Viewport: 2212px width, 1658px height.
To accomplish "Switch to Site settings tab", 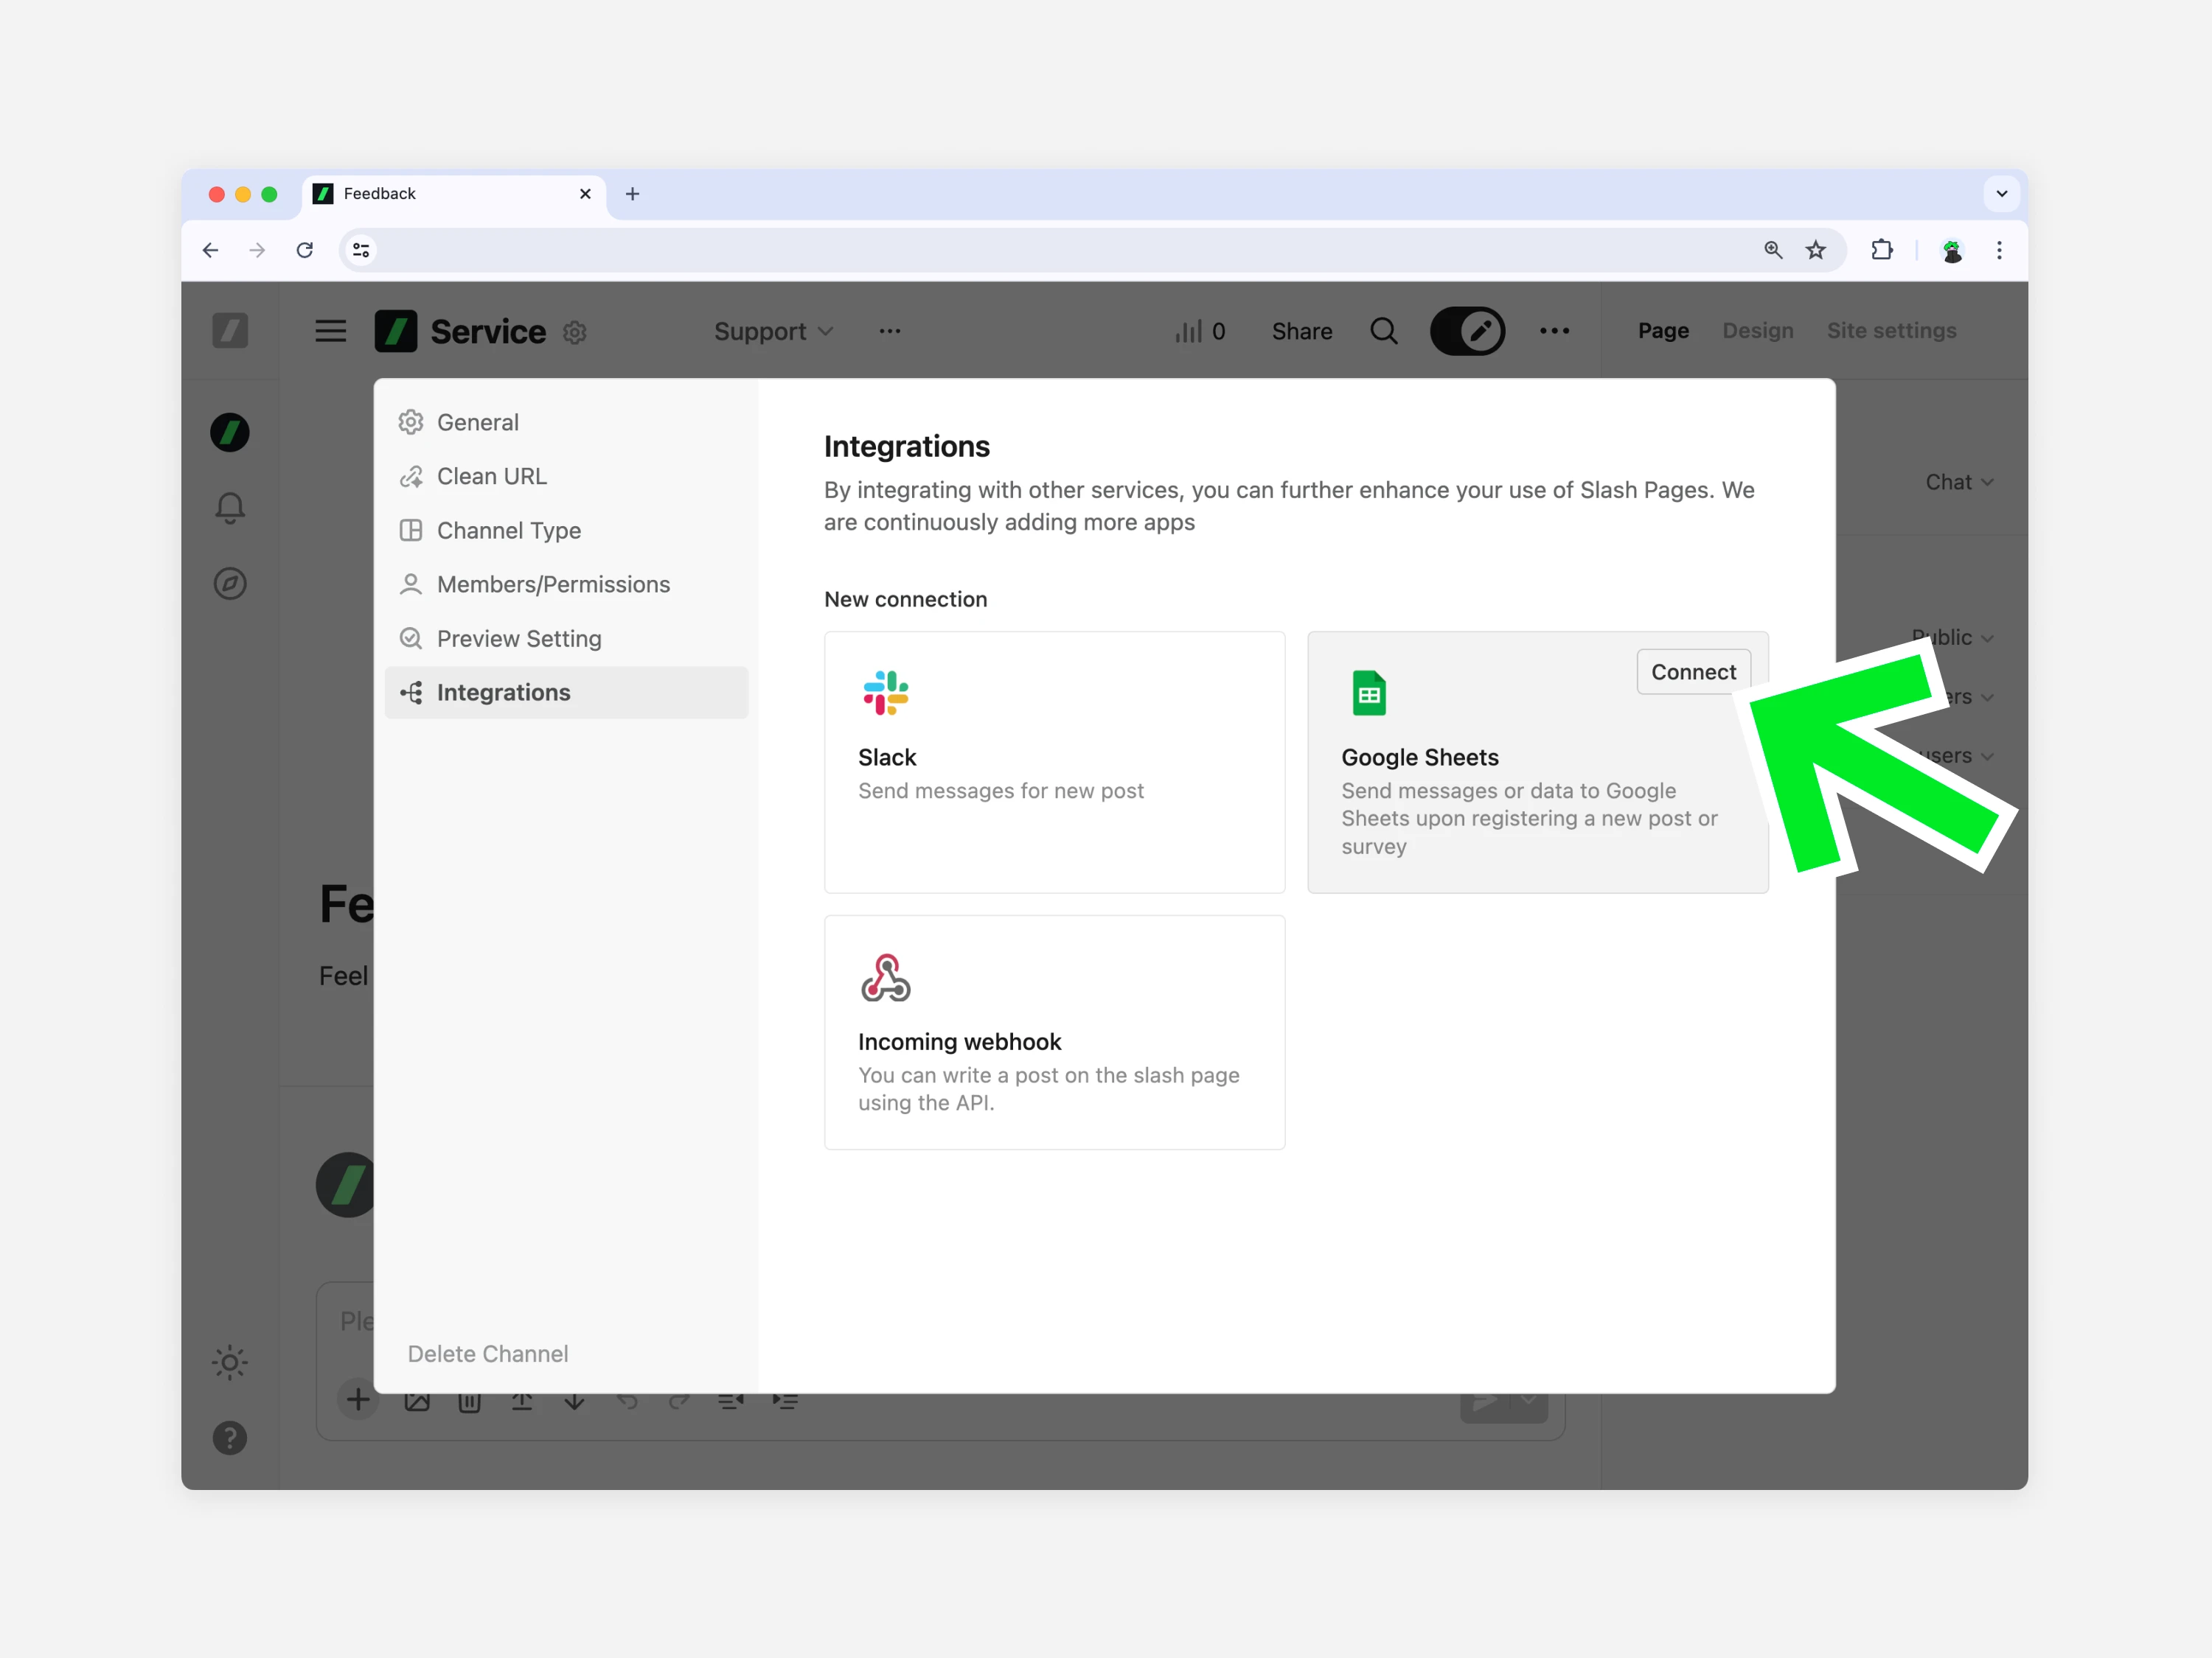I will pos(1891,331).
